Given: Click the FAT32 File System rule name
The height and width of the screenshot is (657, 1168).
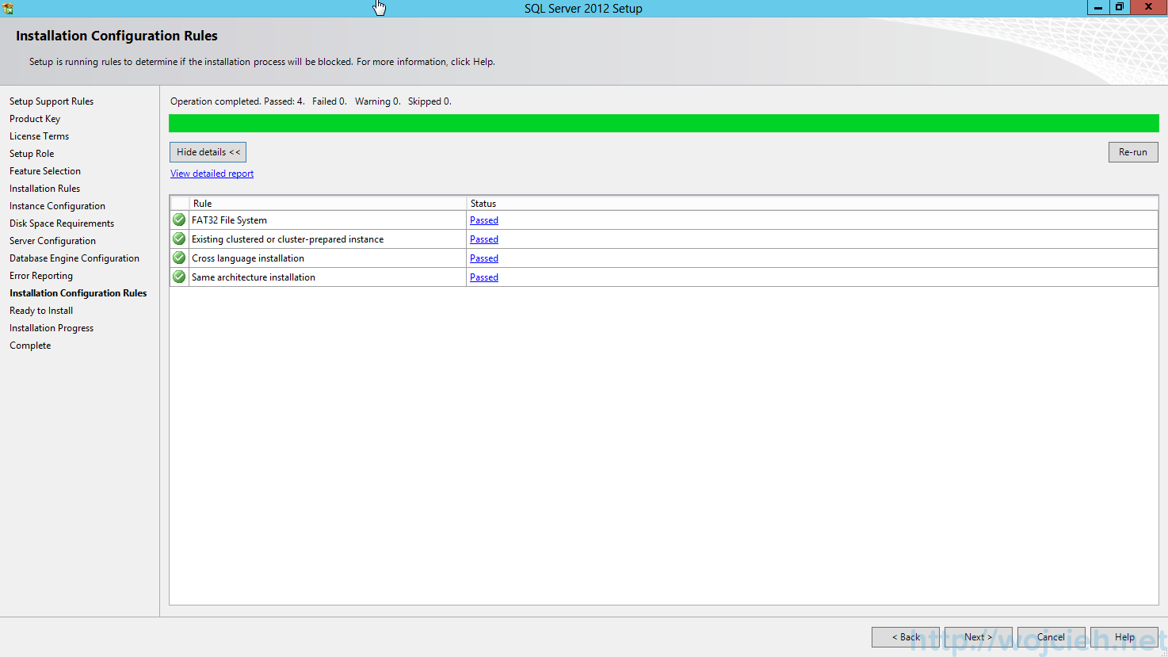Looking at the screenshot, I should (229, 220).
